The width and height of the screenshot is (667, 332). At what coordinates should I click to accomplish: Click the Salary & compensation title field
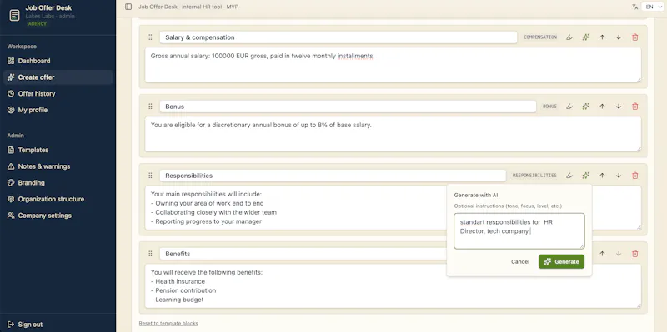339,37
